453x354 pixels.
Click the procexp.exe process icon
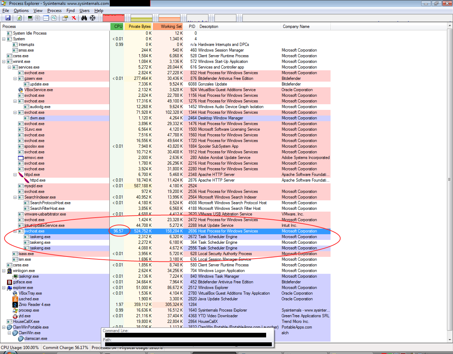click(15, 310)
